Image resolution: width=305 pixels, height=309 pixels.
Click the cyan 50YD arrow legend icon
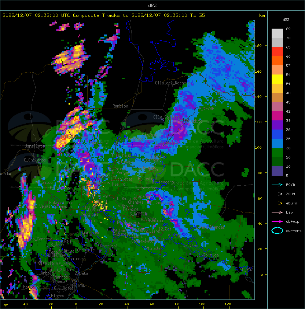(277, 185)
